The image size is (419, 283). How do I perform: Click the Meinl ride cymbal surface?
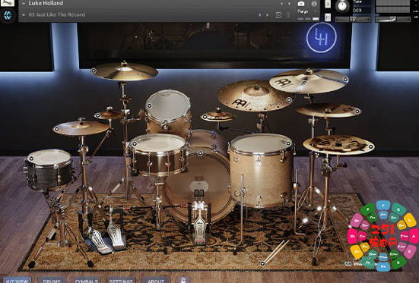click(256, 96)
